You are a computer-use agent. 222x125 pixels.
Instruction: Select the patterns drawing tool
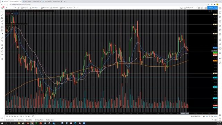click(2, 27)
